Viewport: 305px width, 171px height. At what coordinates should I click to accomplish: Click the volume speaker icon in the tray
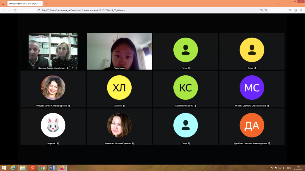[284, 168]
